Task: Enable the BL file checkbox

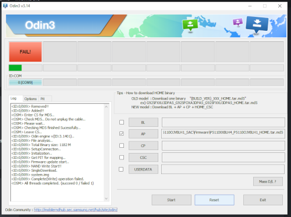Action: [x=122, y=122]
